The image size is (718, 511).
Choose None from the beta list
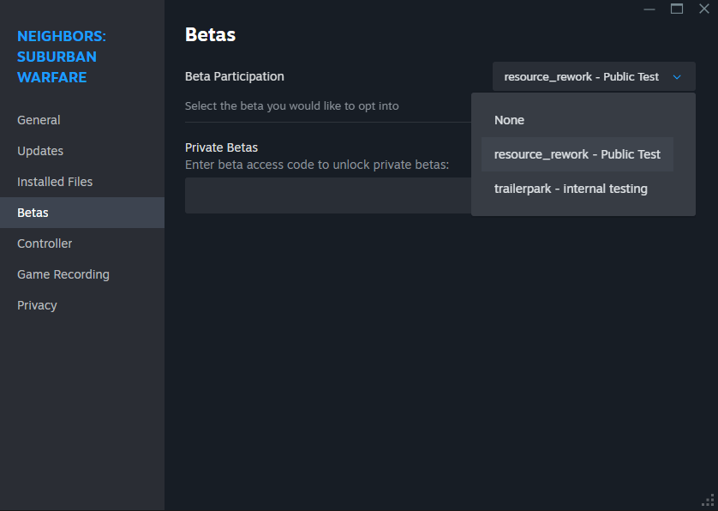coord(577,120)
